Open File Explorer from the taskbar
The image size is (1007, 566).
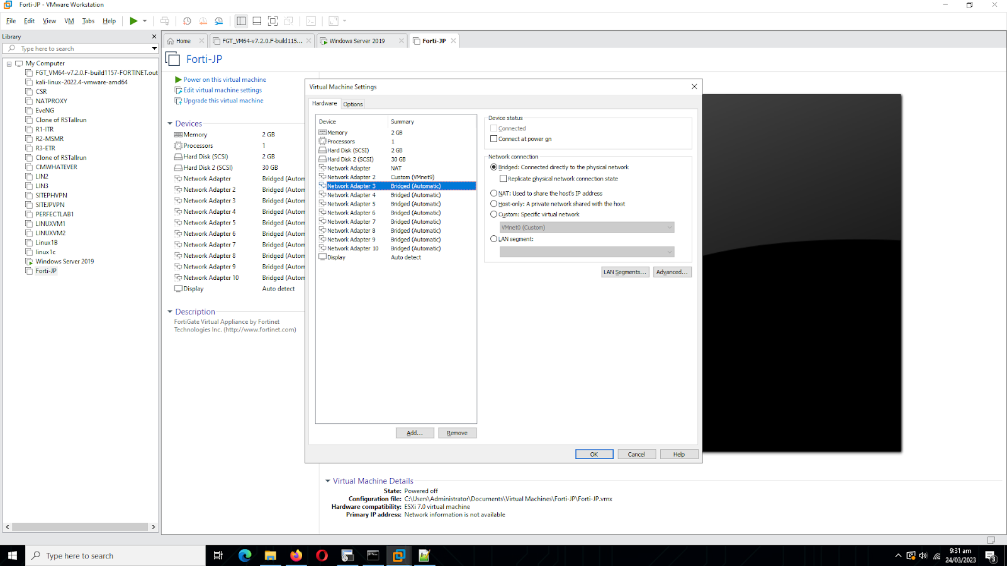271,555
